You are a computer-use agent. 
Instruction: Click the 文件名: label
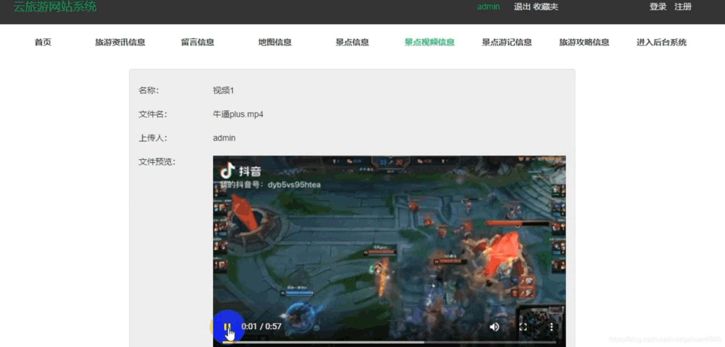[x=153, y=114]
